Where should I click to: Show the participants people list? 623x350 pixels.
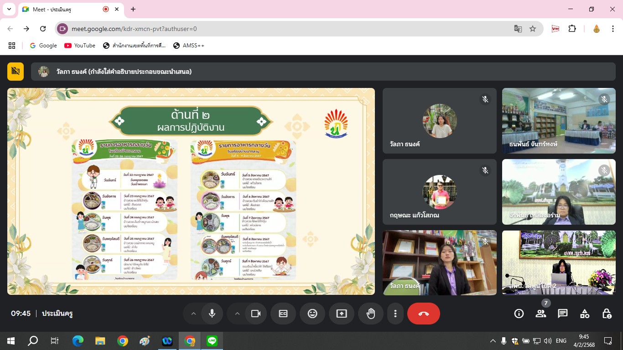(x=541, y=314)
